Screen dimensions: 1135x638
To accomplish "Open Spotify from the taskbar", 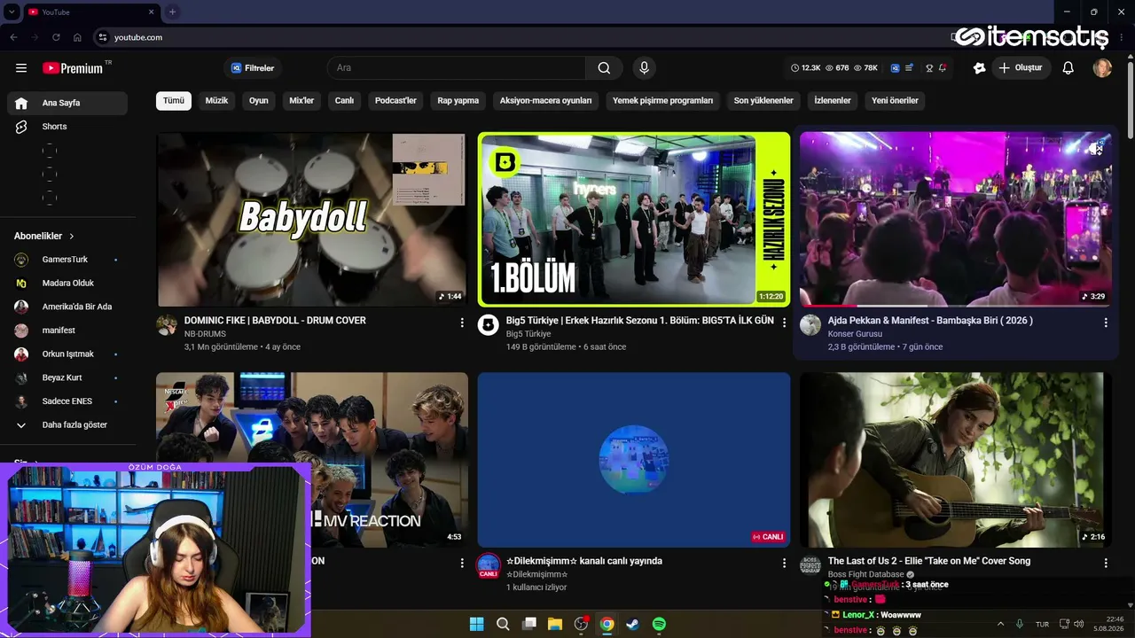I will coord(659,624).
